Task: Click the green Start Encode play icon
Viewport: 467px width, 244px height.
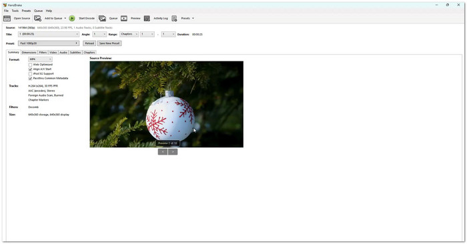Action: click(72, 19)
